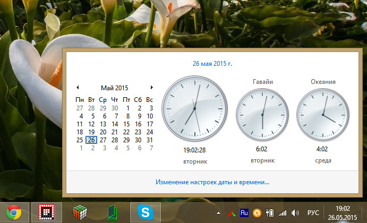Image resolution: width=367 pixels, height=223 pixels.
Task: Open Google Chrome from the taskbar
Action: [x=14, y=212]
